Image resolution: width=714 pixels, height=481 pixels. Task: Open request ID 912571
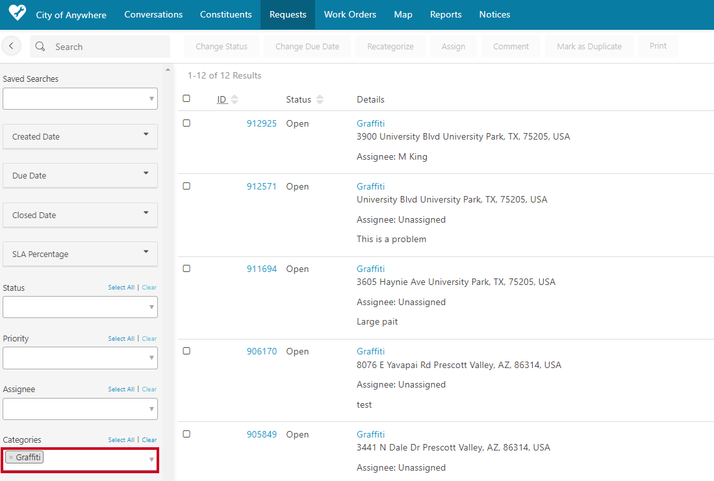(262, 186)
